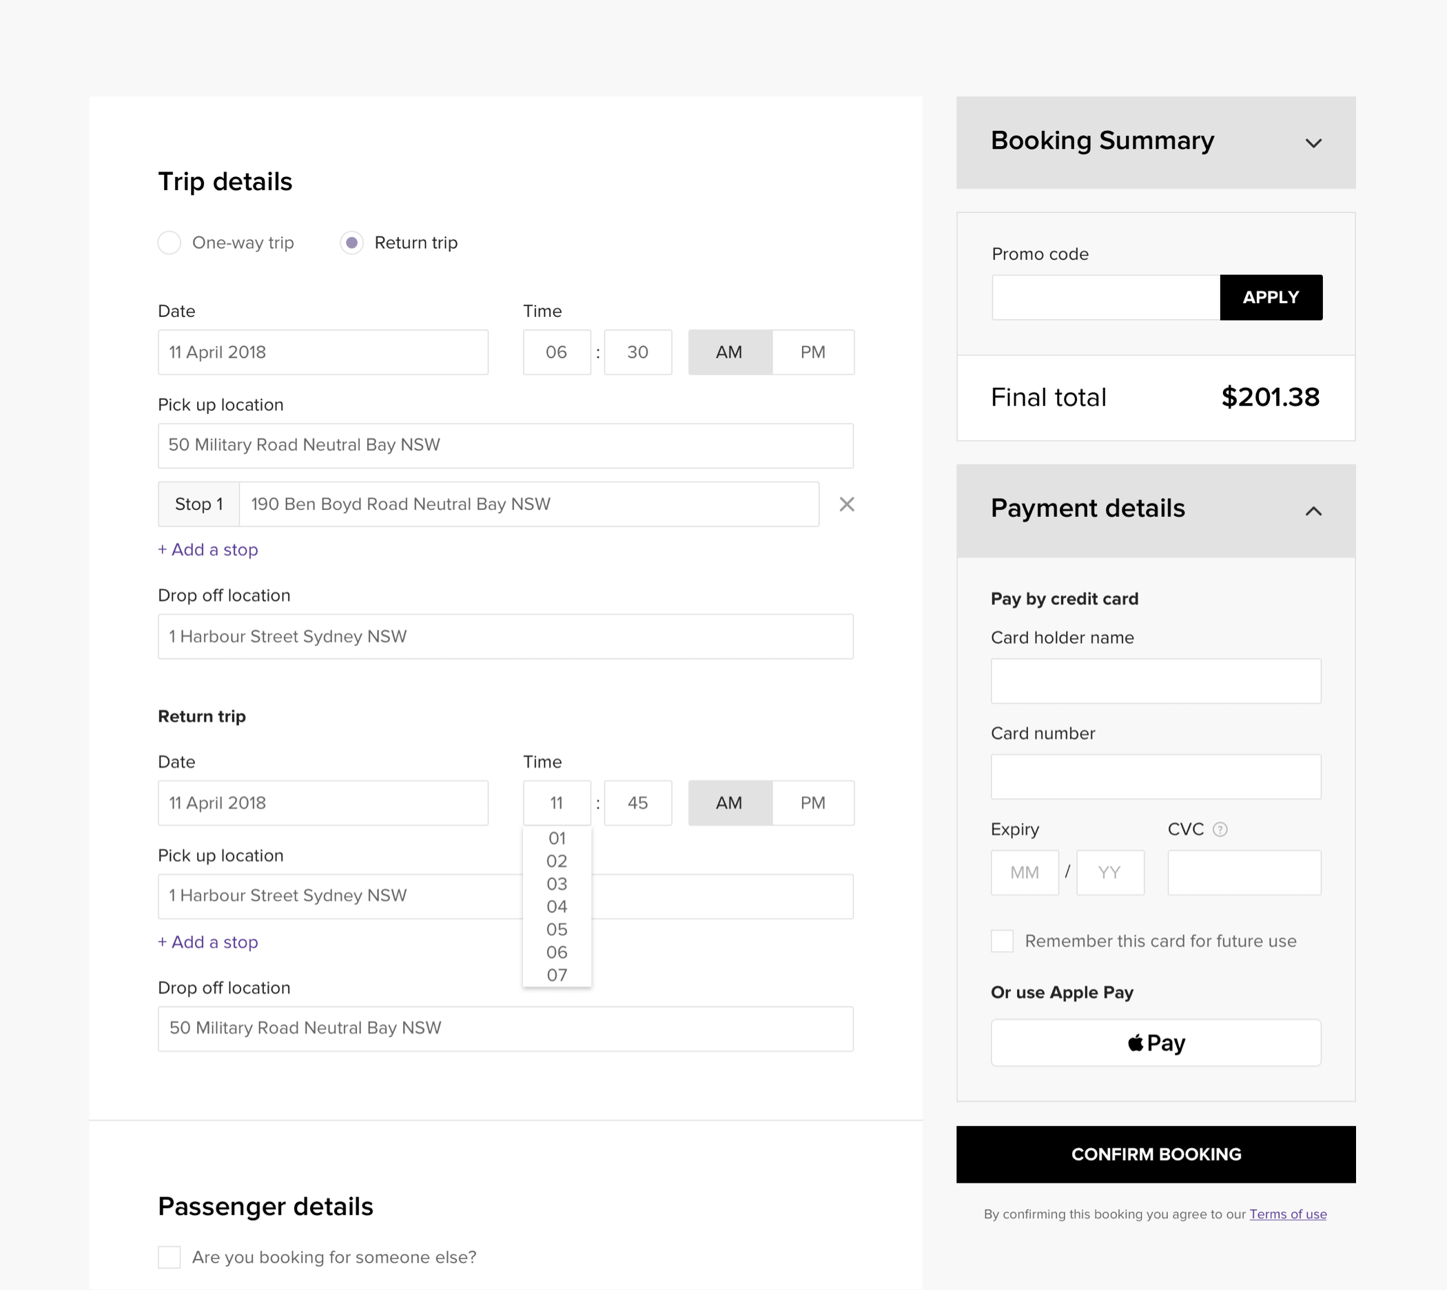This screenshot has width=1447, height=1290.
Task: Select the Return trip radio button
Action: pos(351,243)
